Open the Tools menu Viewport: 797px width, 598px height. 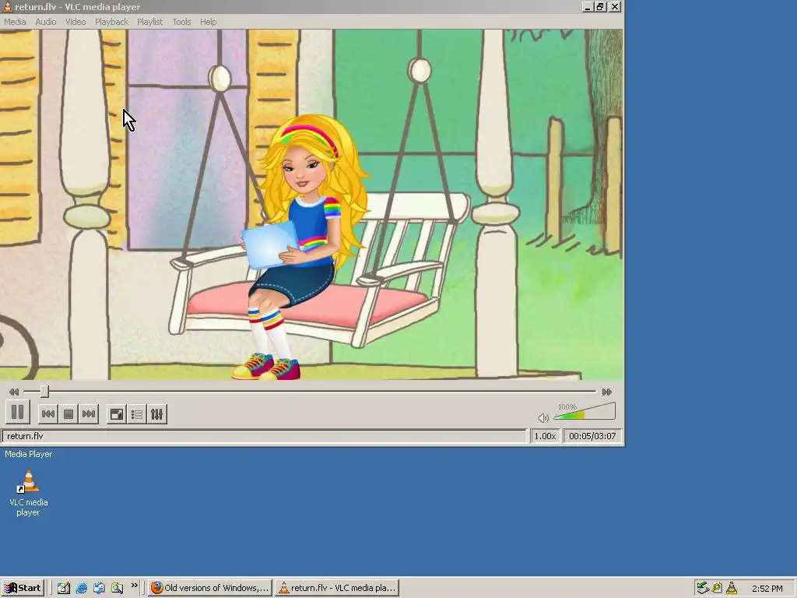click(181, 22)
